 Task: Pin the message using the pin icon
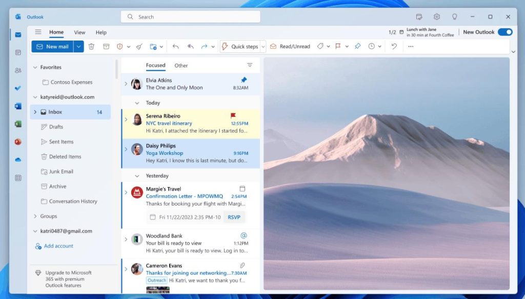coord(357,46)
